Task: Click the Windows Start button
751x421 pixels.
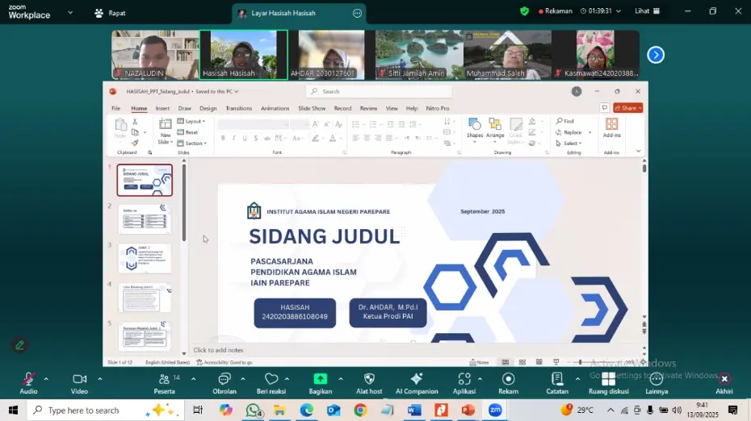Action: click(x=13, y=410)
